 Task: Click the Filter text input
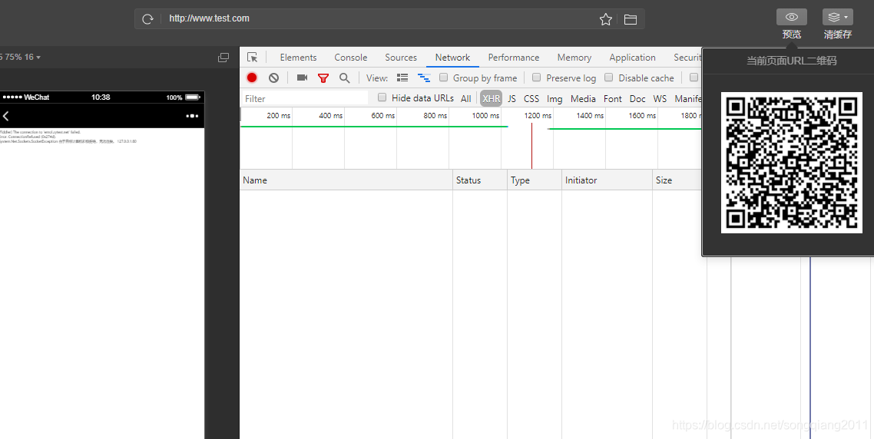point(305,98)
